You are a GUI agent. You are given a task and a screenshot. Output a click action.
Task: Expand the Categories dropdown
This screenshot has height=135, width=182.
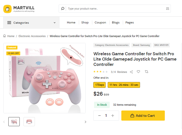55,23
